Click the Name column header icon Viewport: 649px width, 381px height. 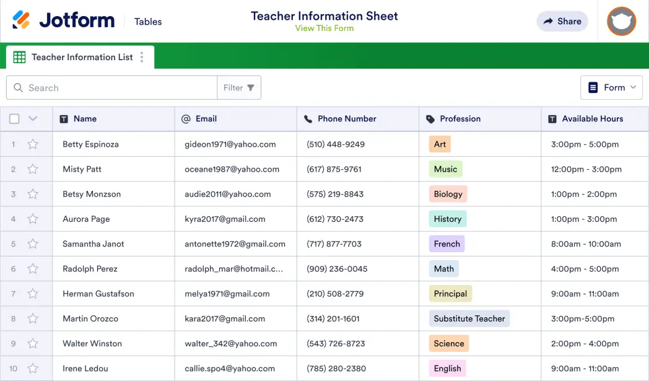[x=64, y=119]
